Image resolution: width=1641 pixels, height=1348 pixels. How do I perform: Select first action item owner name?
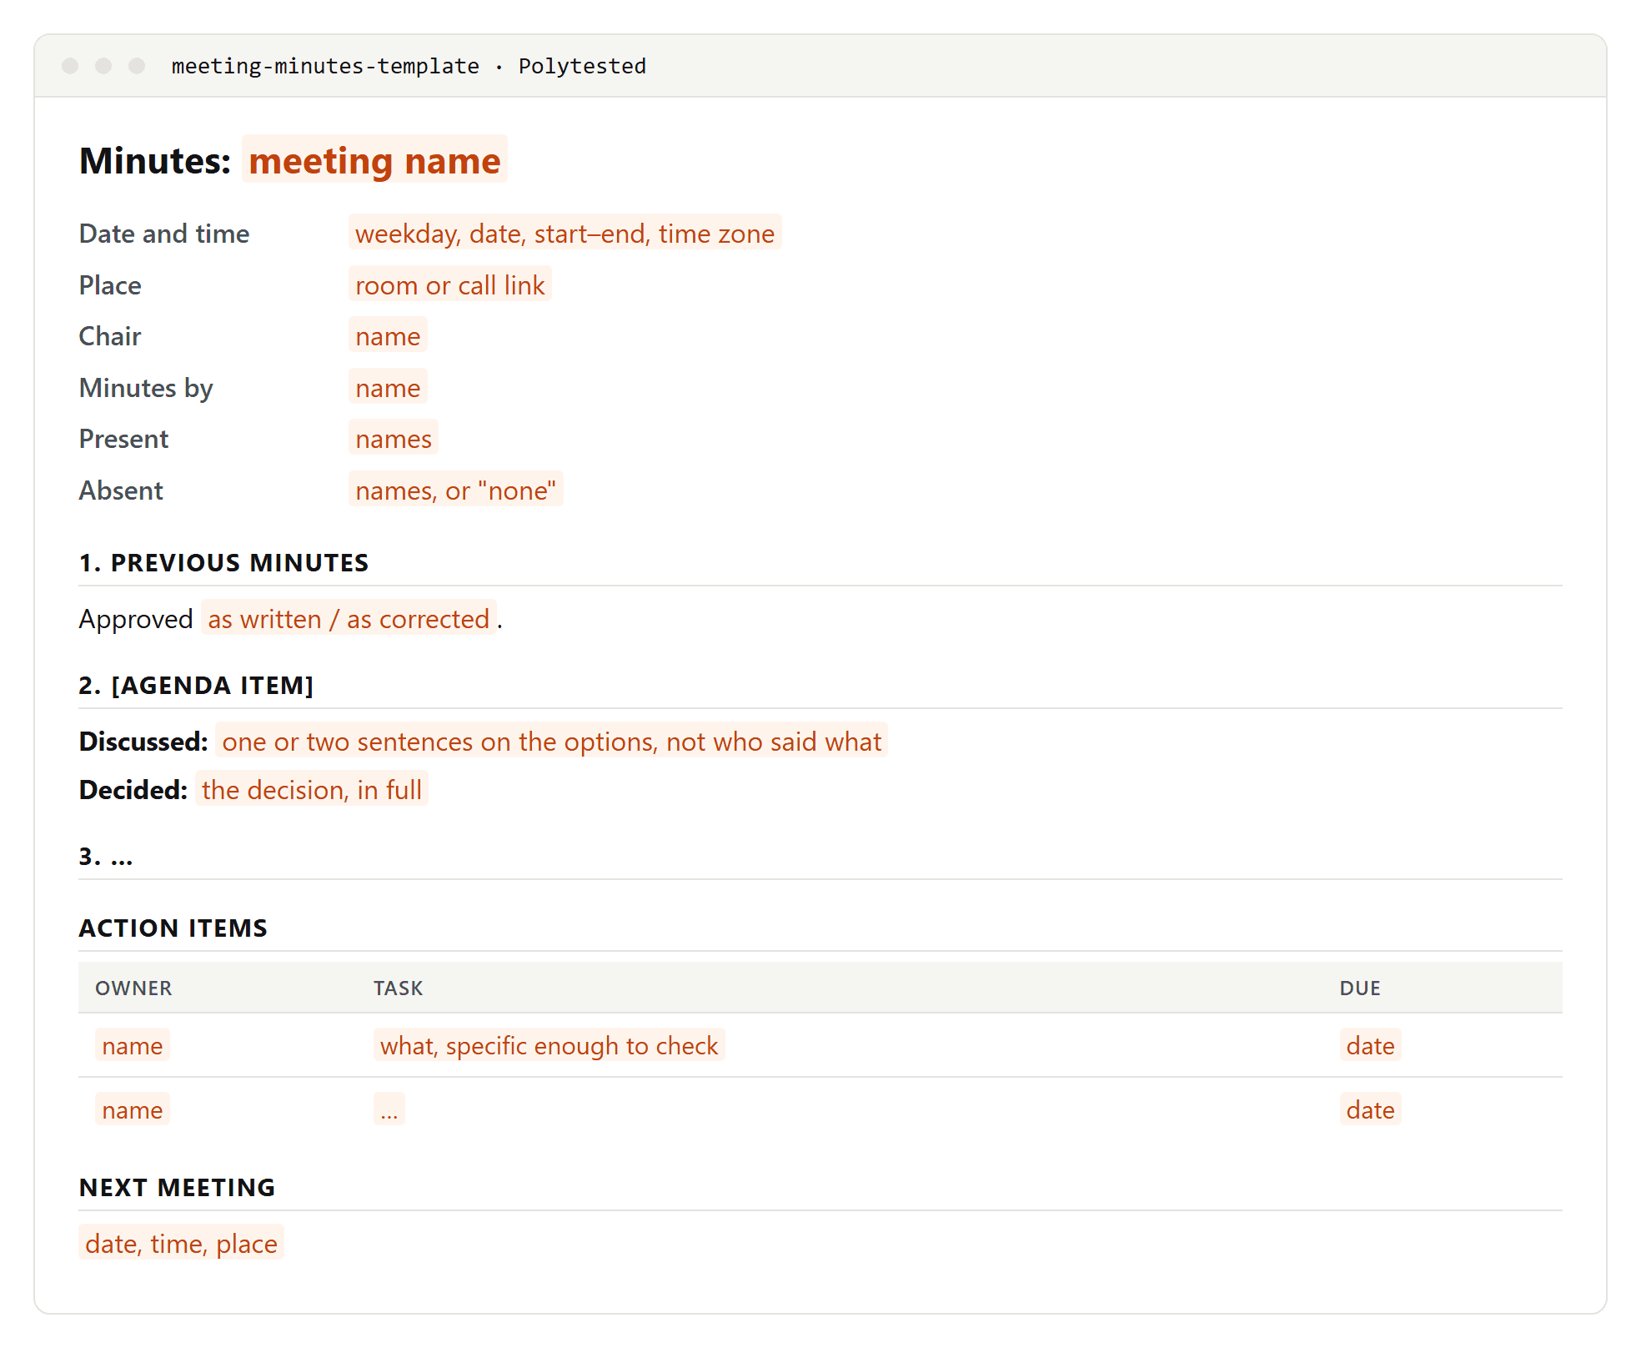tap(133, 1045)
